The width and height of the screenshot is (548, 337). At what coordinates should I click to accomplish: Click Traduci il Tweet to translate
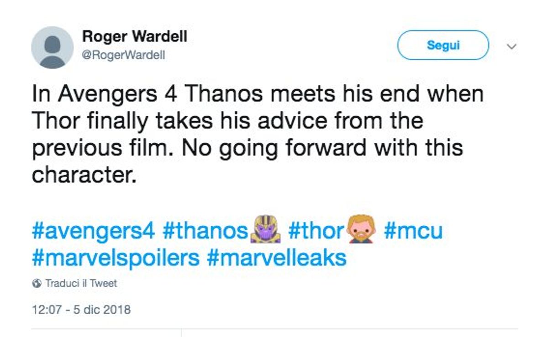[81, 283]
